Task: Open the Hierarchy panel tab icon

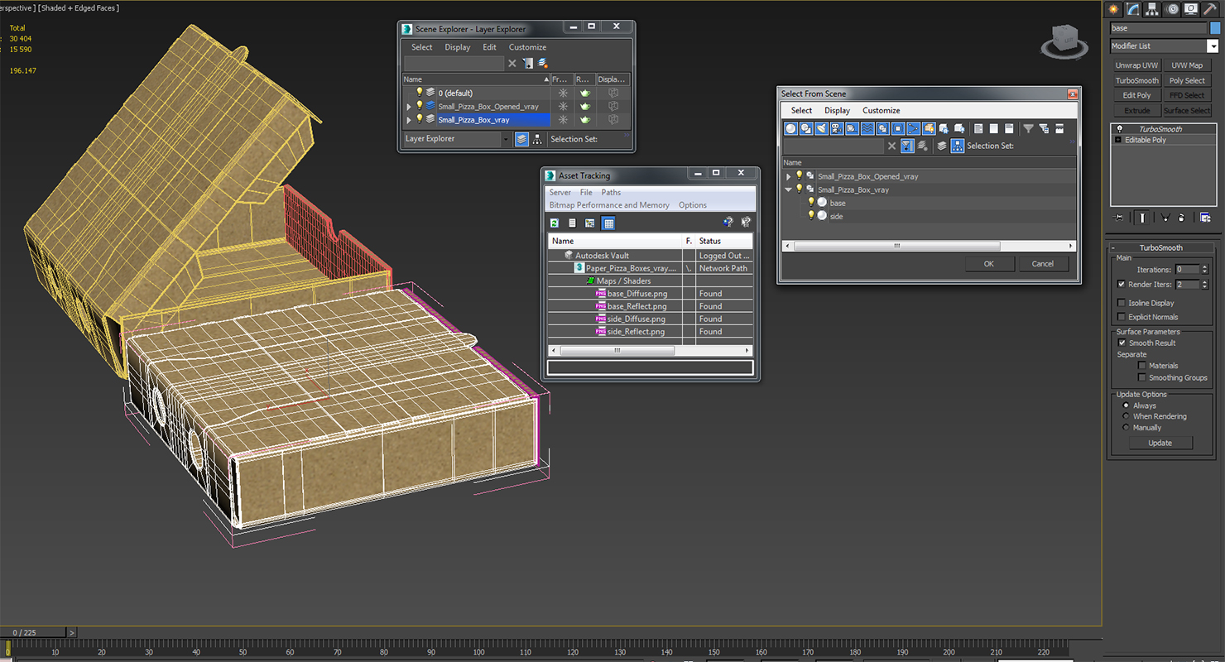Action: click(x=1152, y=9)
